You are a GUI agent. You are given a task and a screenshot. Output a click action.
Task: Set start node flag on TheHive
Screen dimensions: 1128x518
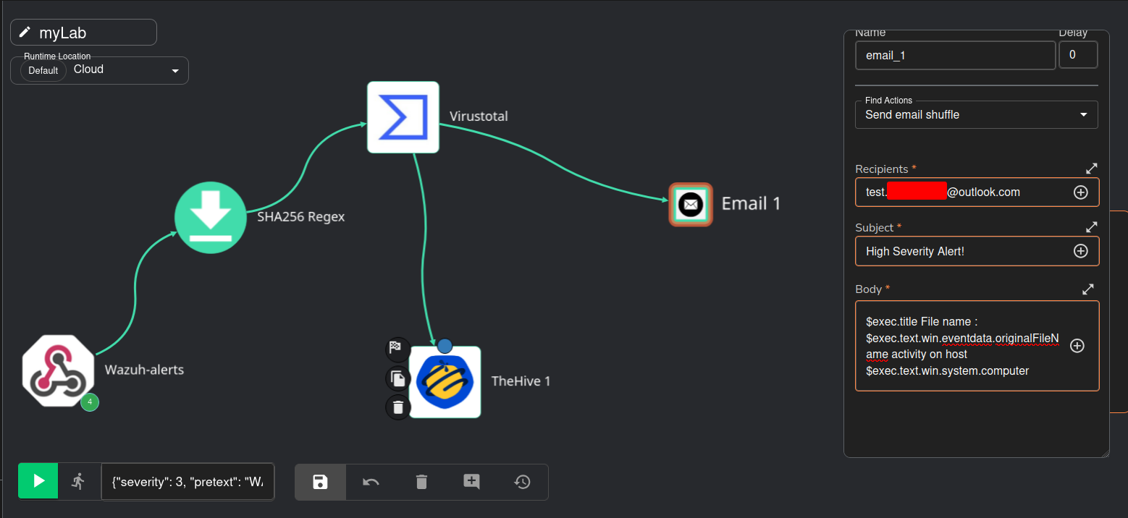397,348
